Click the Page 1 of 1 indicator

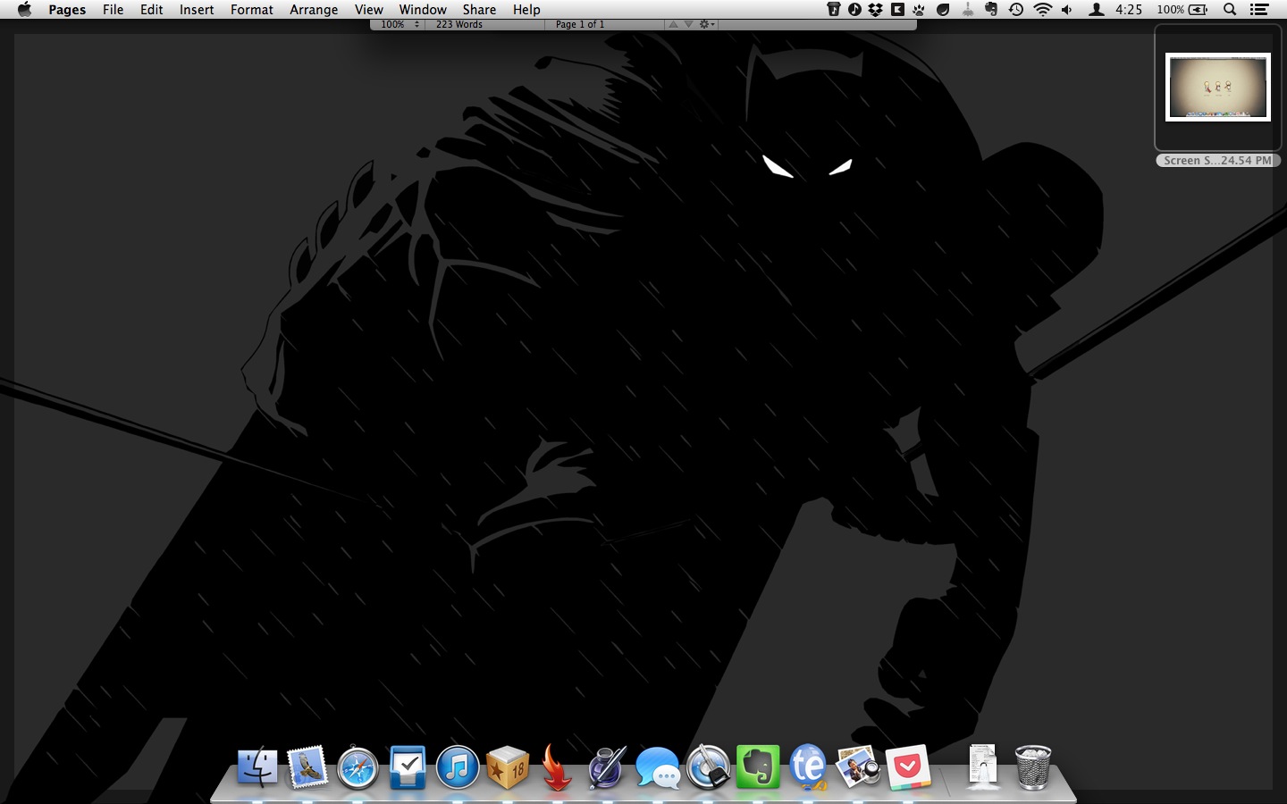pyautogui.click(x=580, y=25)
